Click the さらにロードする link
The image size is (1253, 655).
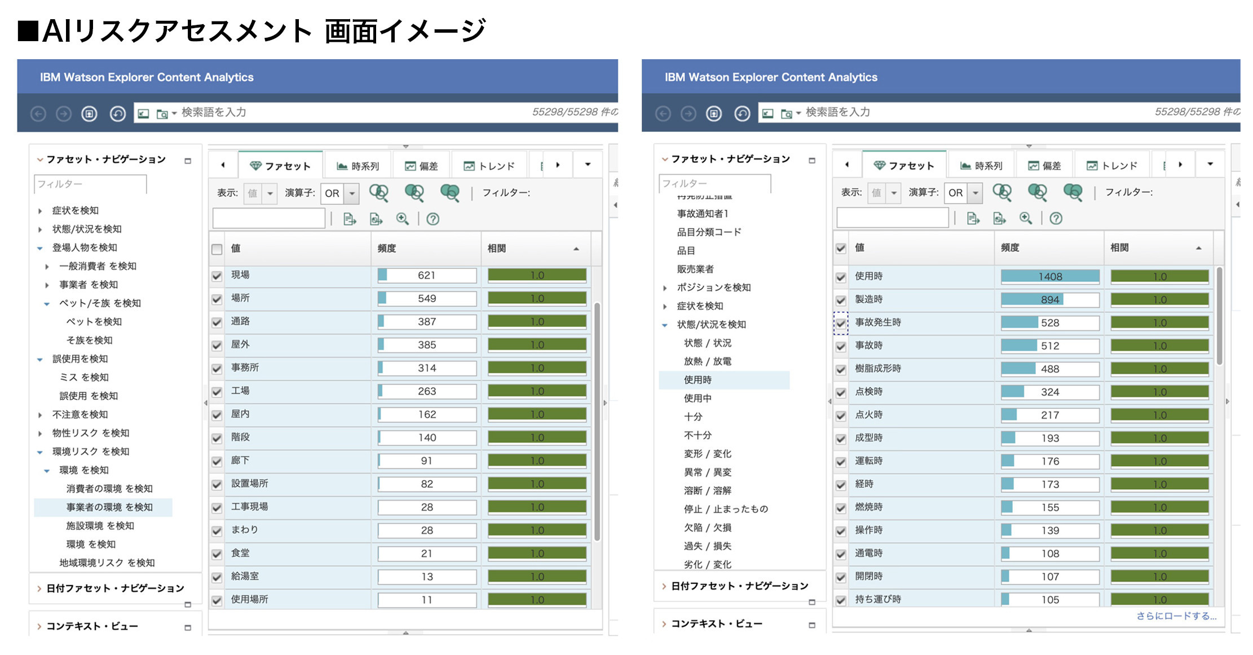1176,616
